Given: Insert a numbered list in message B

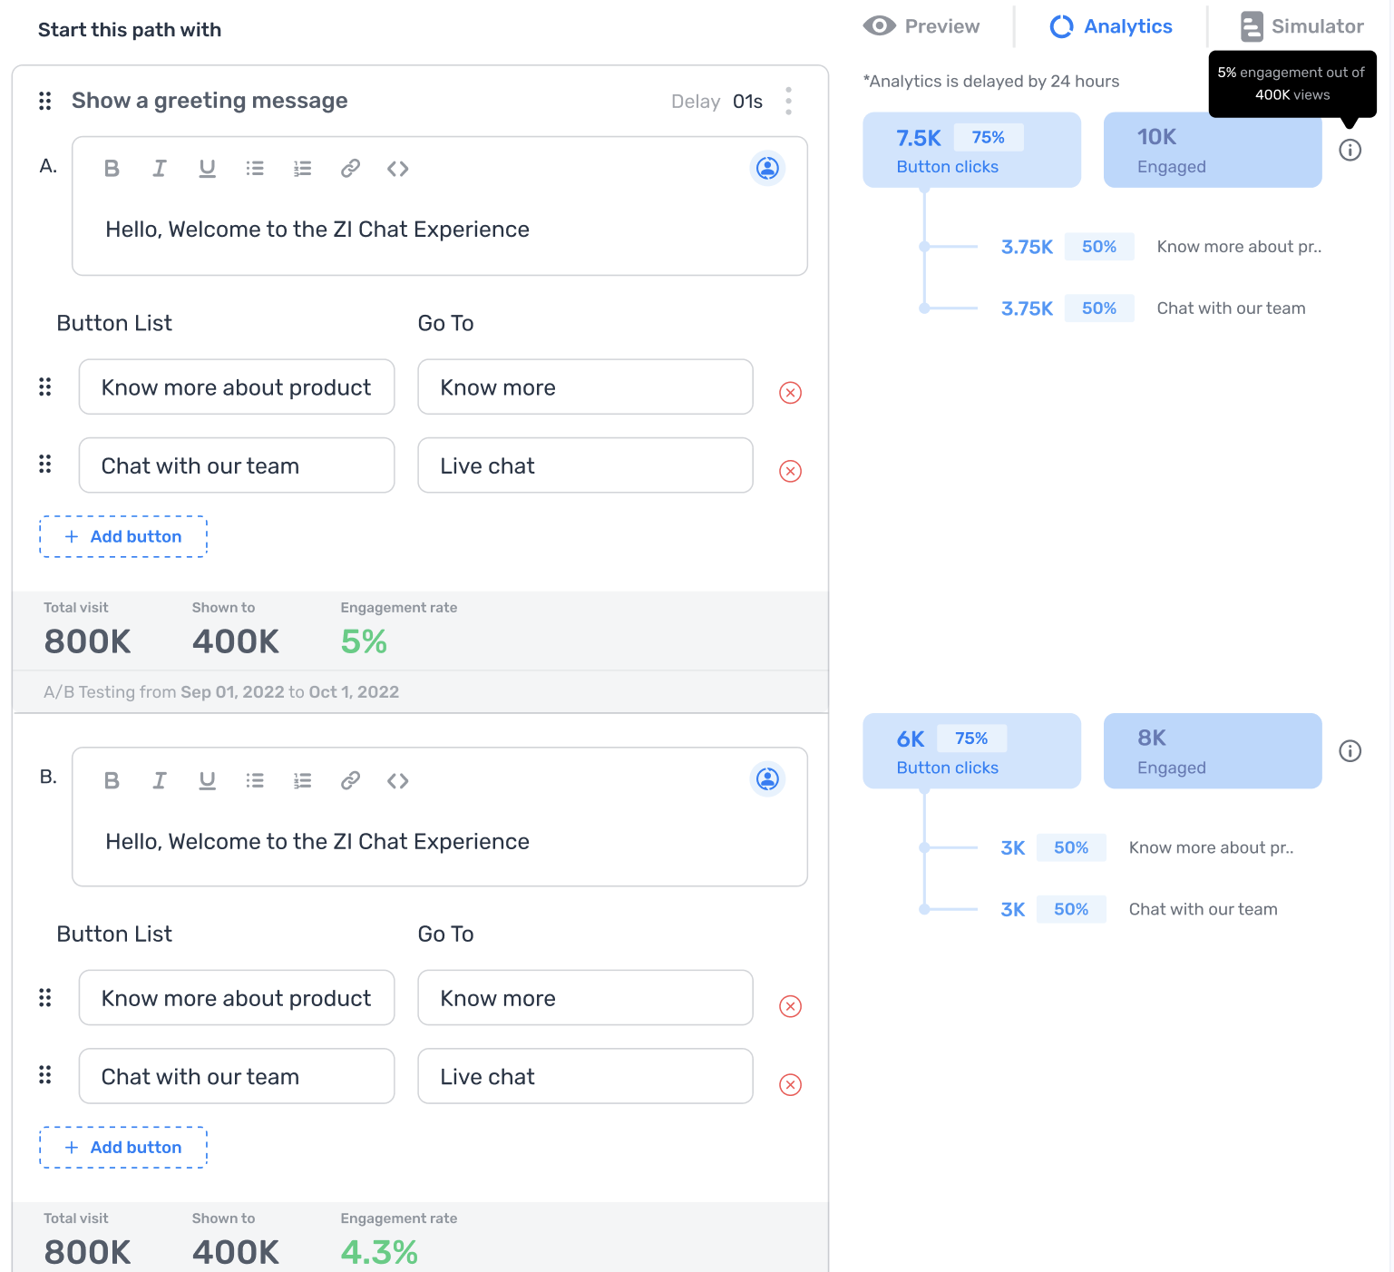Looking at the screenshot, I should click(302, 779).
